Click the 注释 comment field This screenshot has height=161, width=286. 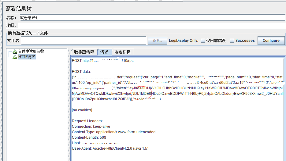point(152,25)
